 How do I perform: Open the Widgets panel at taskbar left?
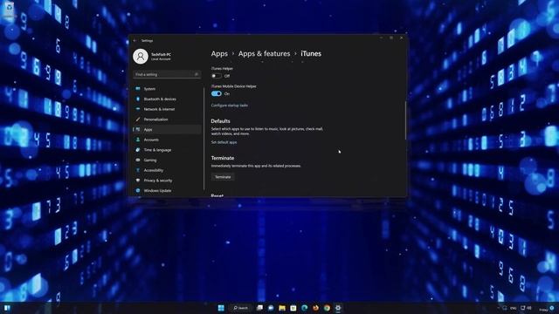[7, 308]
